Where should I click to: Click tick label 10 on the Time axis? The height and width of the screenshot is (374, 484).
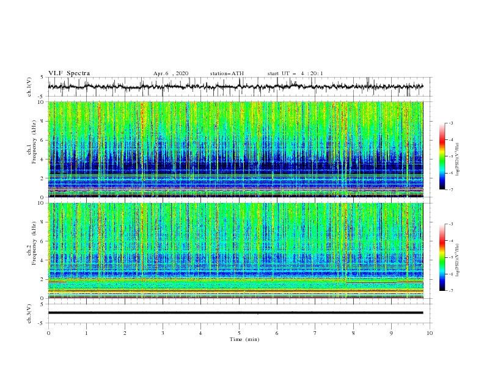[x=430, y=333]
